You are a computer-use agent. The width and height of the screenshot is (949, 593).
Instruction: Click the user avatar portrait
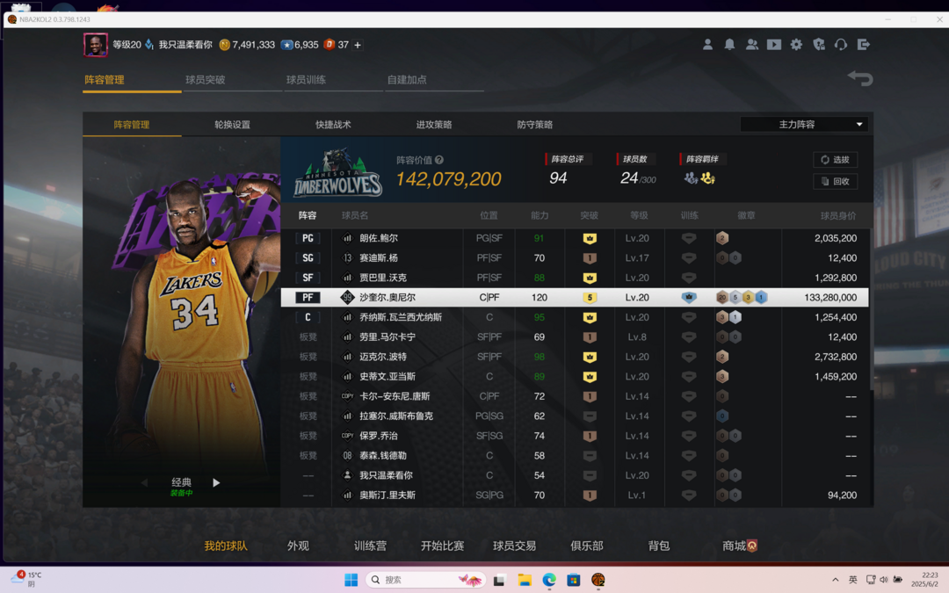tap(96, 45)
